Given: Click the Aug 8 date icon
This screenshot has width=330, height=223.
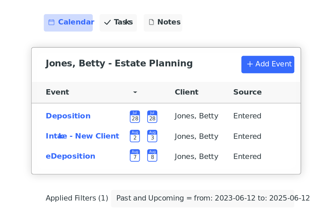Looking at the screenshot, I should click(x=152, y=156).
